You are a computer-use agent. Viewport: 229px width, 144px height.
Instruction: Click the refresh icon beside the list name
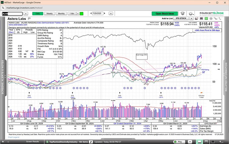(91, 142)
